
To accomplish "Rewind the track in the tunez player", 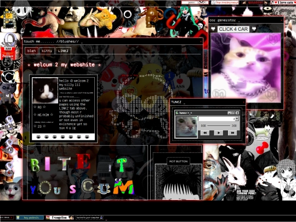I will coord(205,133).
